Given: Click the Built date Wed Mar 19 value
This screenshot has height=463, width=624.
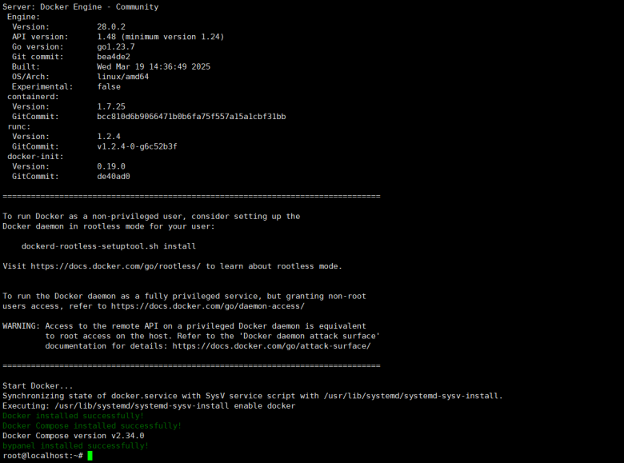Looking at the screenshot, I should (x=154, y=66).
